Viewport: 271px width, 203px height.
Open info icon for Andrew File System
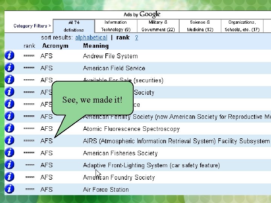click(9, 55)
